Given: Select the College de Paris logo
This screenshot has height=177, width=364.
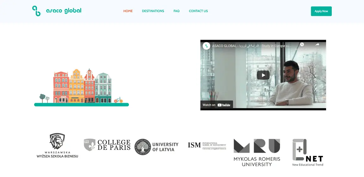Looking at the screenshot, I should pyautogui.click(x=107, y=145).
